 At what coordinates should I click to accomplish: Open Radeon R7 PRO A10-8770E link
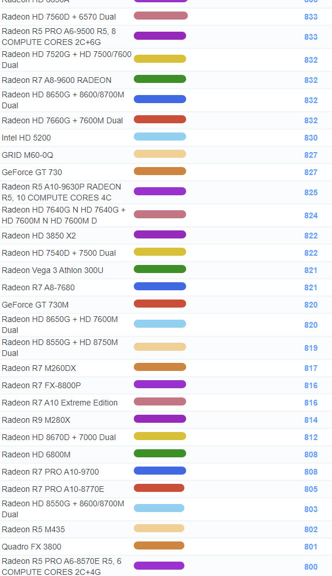53,489
